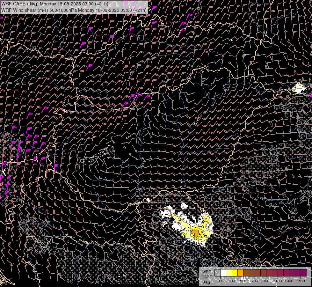Click the legend value 1100
The image size is (312, 287).
[x=278, y=281]
